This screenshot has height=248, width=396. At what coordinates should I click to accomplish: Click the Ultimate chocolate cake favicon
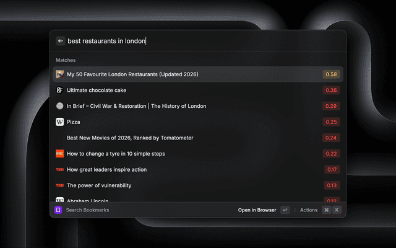coord(59,90)
